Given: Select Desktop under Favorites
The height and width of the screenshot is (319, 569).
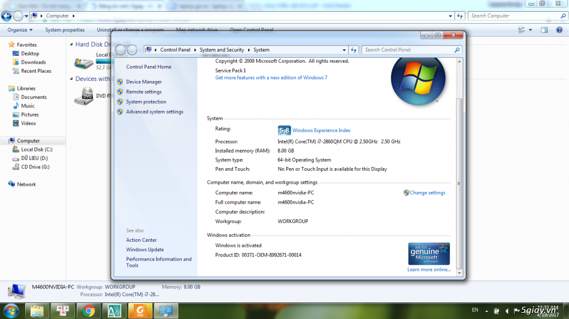Looking at the screenshot, I should tap(30, 54).
